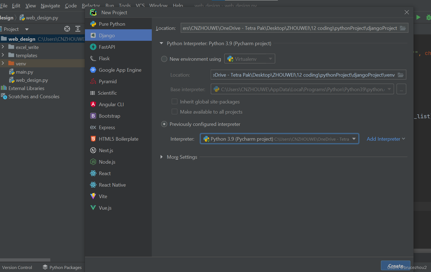431x272 pixels.
Task: Open the Base interpreter dropdown
Action: pos(302,89)
